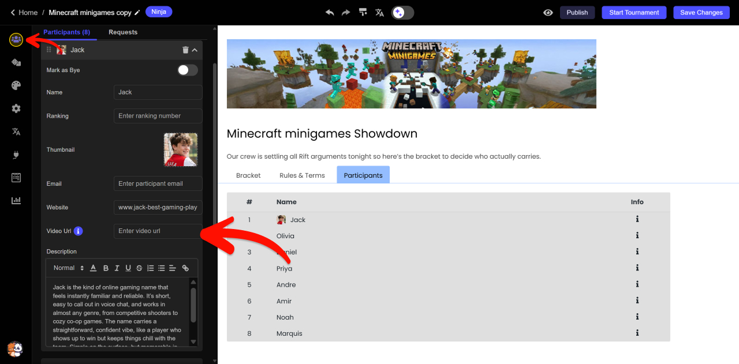Open the Normal text style dropdown
The width and height of the screenshot is (739, 364).
(69, 268)
